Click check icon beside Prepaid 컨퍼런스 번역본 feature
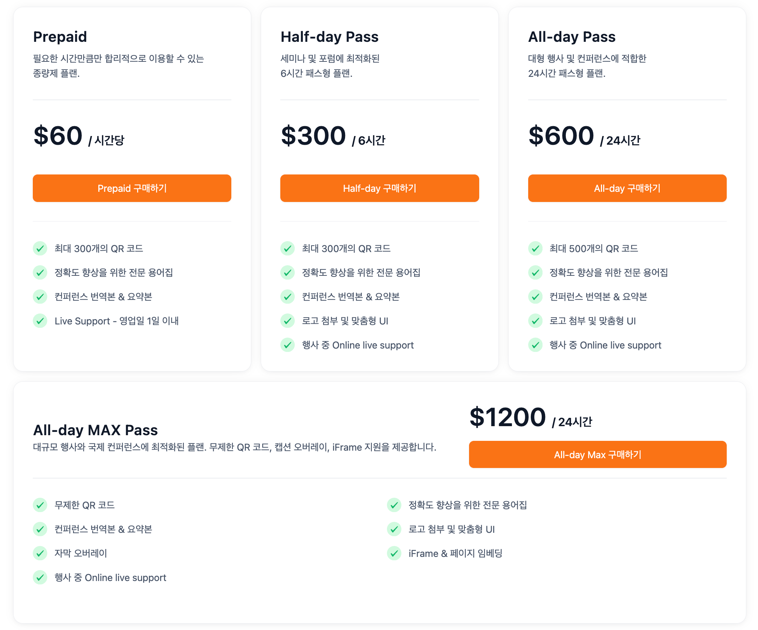Image resolution: width=758 pixels, height=630 pixels. [x=40, y=297]
